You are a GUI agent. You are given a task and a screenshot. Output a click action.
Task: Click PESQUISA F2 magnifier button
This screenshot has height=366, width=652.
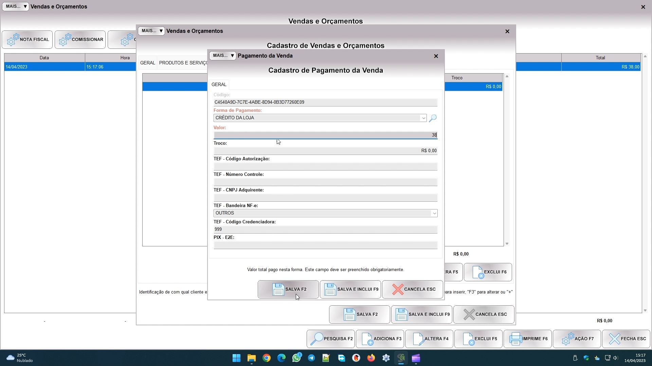pos(331,339)
